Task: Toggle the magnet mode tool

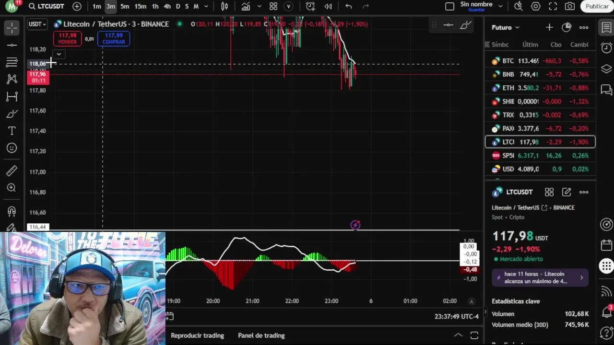Action: click(12, 211)
